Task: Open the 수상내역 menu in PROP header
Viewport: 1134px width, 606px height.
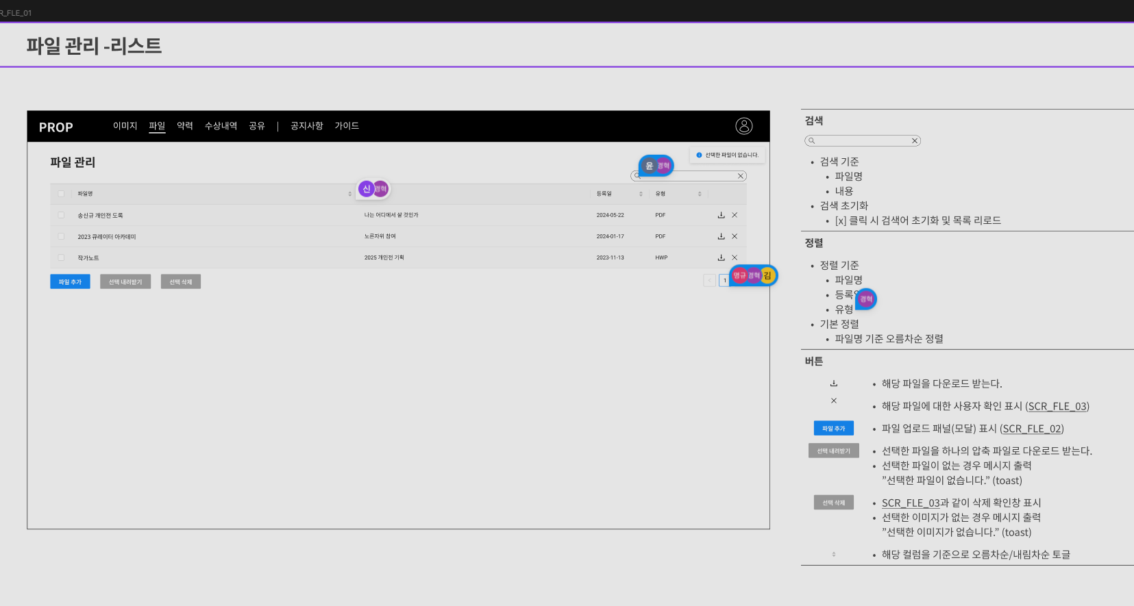Action: pyautogui.click(x=221, y=126)
